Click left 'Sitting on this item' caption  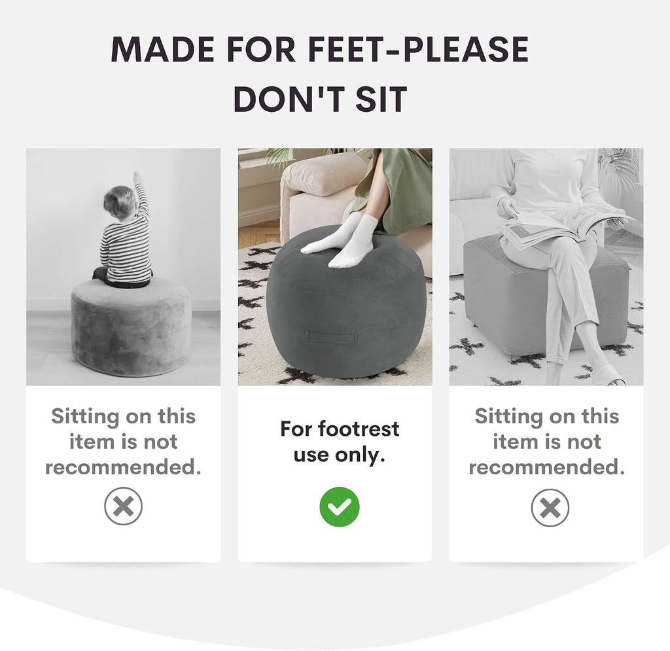pos(123,441)
